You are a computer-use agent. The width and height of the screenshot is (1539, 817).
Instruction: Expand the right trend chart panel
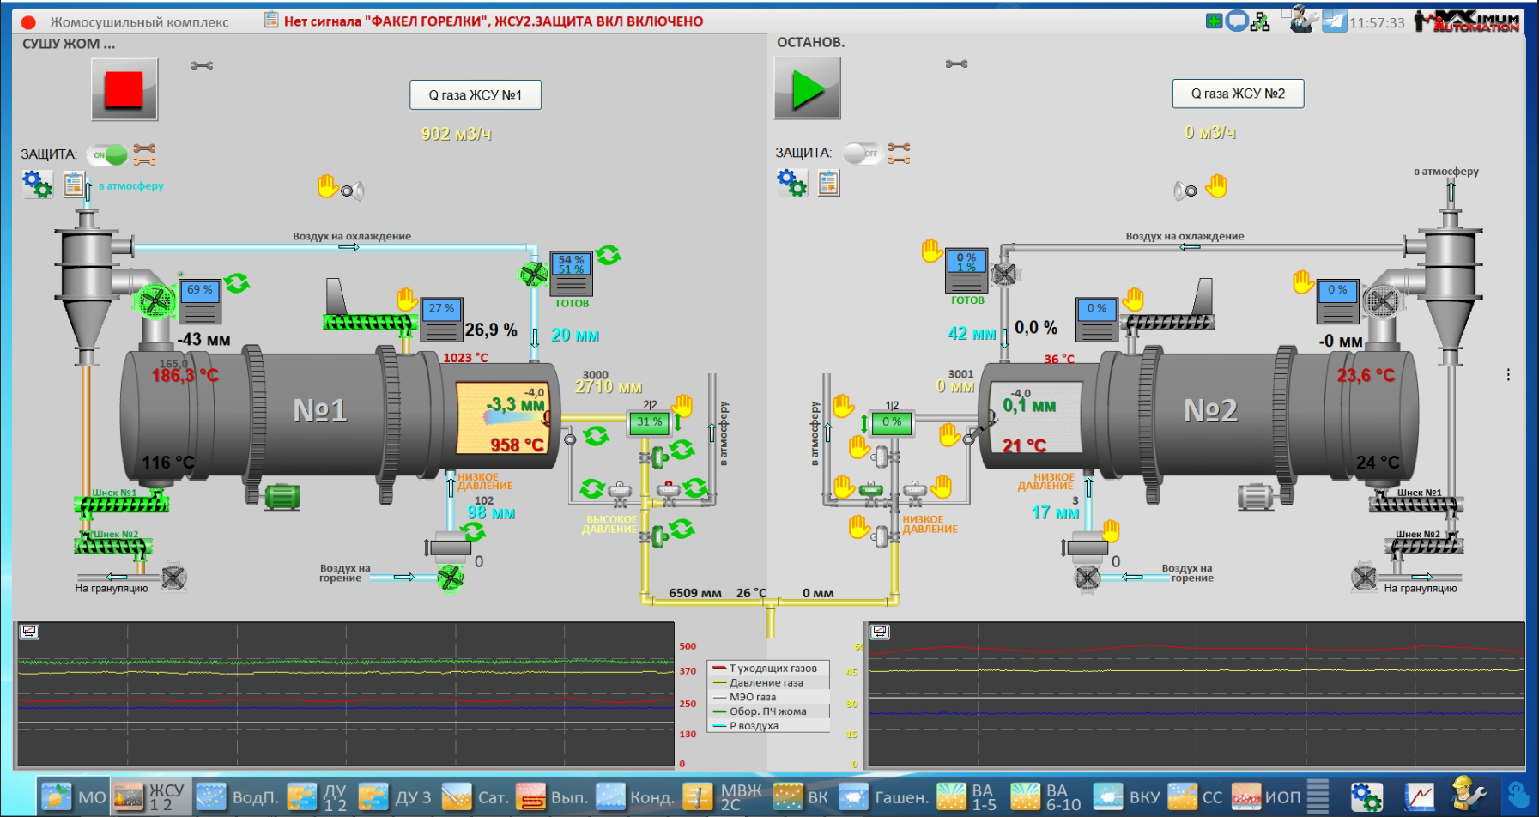point(880,632)
